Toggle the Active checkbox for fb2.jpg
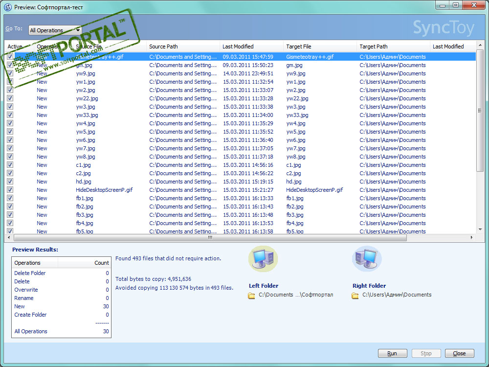 tap(10, 206)
